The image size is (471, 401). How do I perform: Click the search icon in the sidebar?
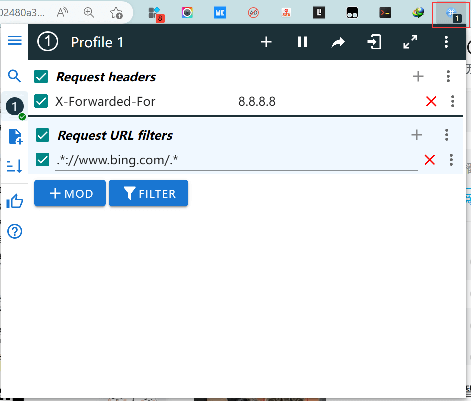[x=15, y=76]
